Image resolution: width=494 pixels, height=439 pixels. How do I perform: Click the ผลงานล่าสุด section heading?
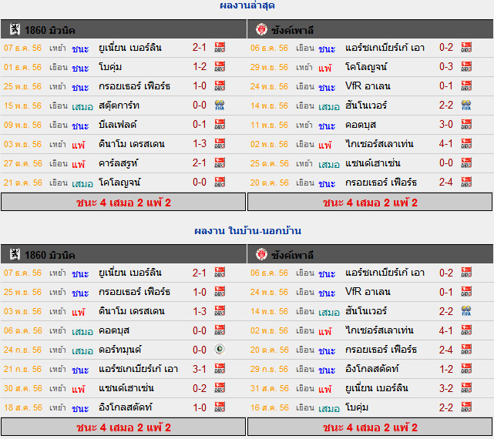(x=247, y=5)
